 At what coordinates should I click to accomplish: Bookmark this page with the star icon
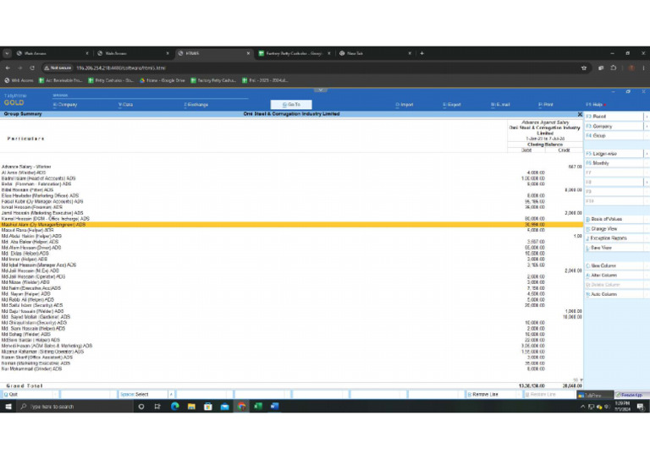(x=584, y=68)
